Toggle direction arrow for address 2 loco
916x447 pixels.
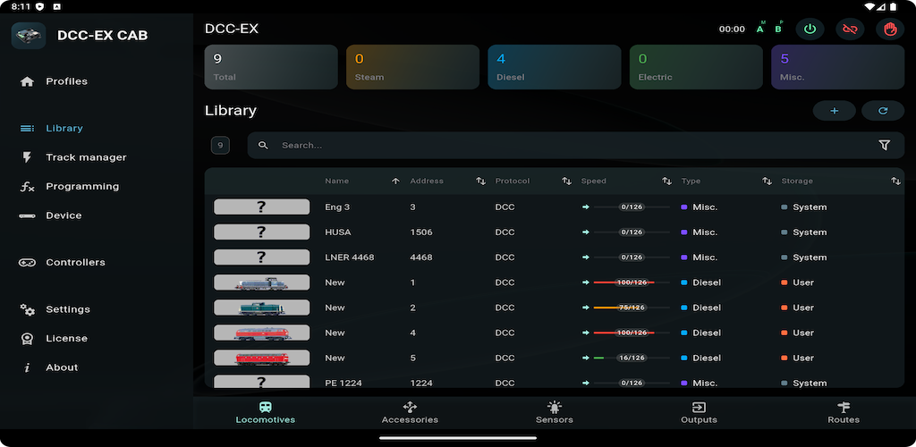(585, 308)
